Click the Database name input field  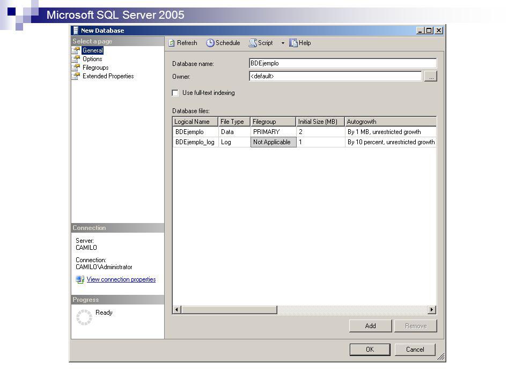pyautogui.click(x=343, y=63)
